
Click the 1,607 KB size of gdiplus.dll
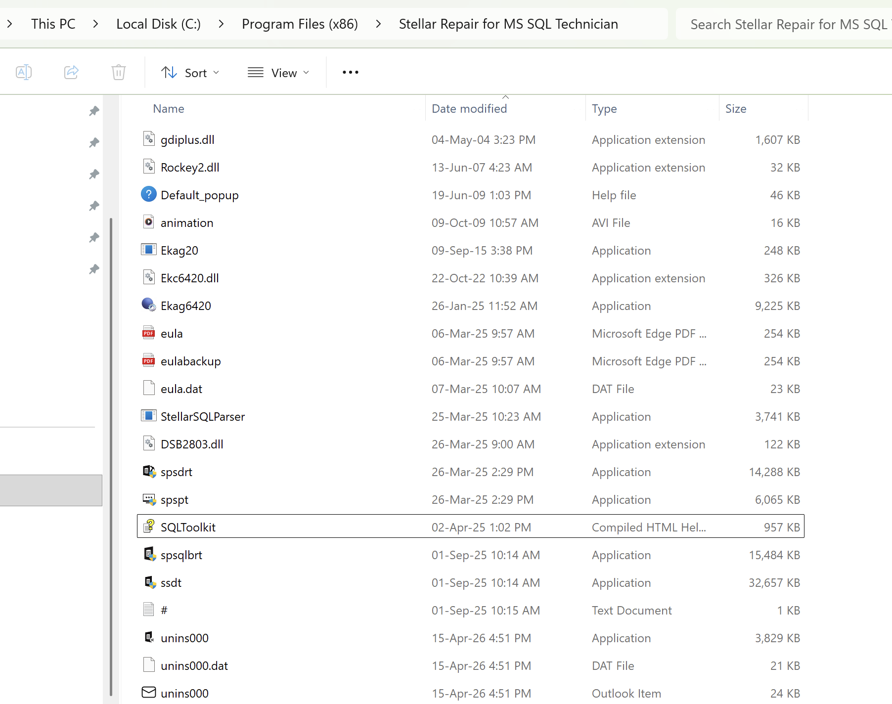pyautogui.click(x=777, y=140)
